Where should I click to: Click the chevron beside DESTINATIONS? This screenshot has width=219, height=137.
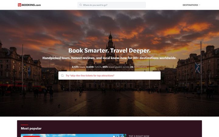(200, 5)
